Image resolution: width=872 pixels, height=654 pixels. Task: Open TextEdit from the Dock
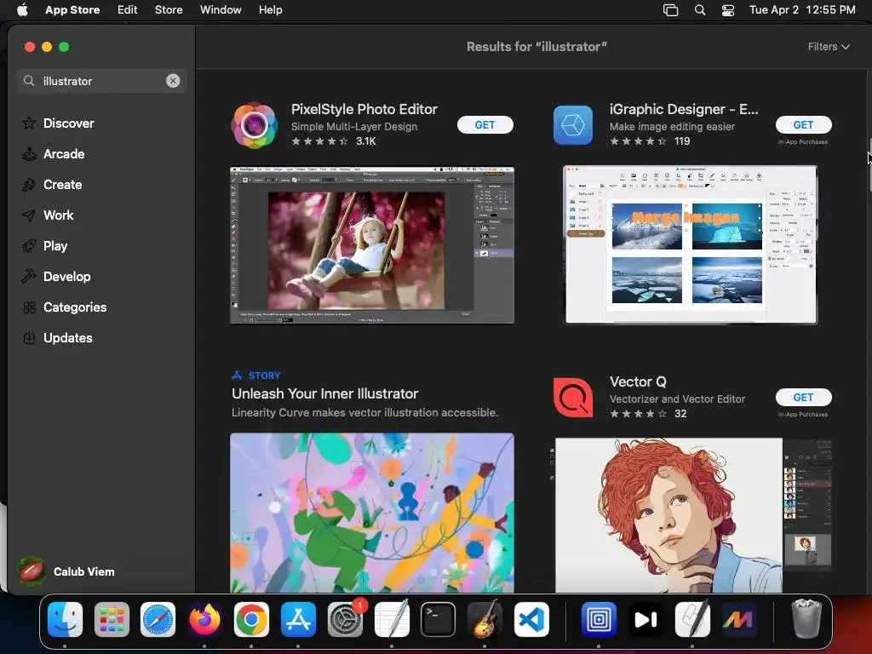tap(392, 618)
